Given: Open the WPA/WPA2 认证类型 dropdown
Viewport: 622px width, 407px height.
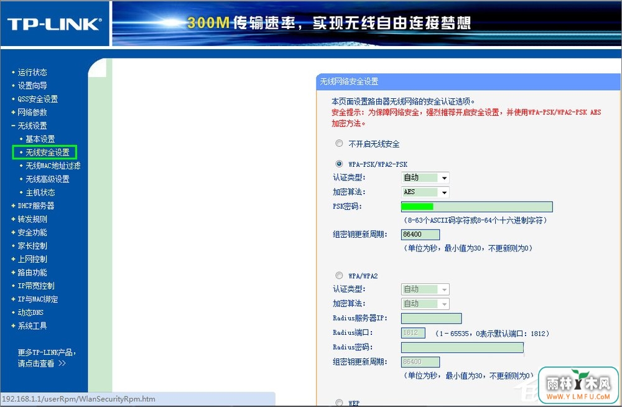Looking at the screenshot, I should pyautogui.click(x=425, y=289).
